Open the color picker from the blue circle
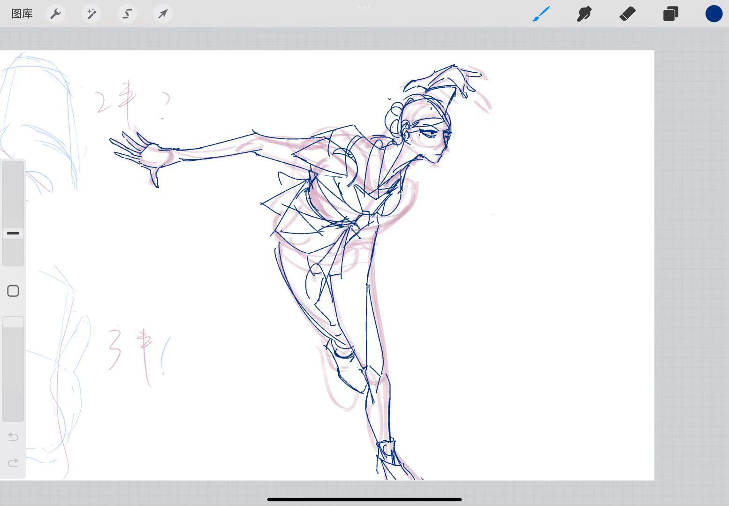This screenshot has height=506, width=729. click(x=714, y=14)
